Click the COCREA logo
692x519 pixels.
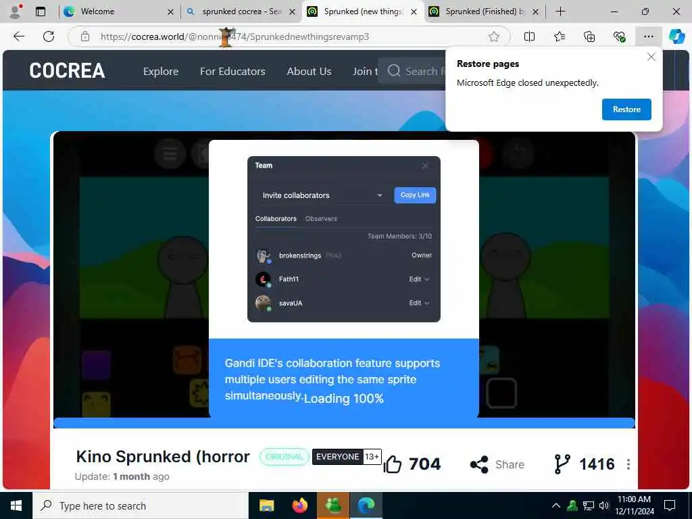pyautogui.click(x=67, y=70)
